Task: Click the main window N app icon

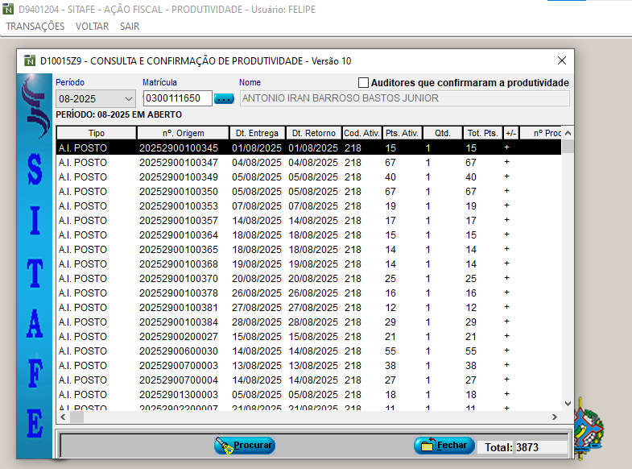Action: (7, 9)
